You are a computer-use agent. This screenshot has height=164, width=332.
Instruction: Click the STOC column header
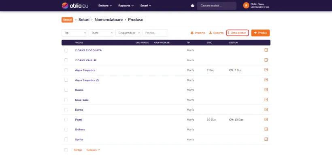(209, 43)
